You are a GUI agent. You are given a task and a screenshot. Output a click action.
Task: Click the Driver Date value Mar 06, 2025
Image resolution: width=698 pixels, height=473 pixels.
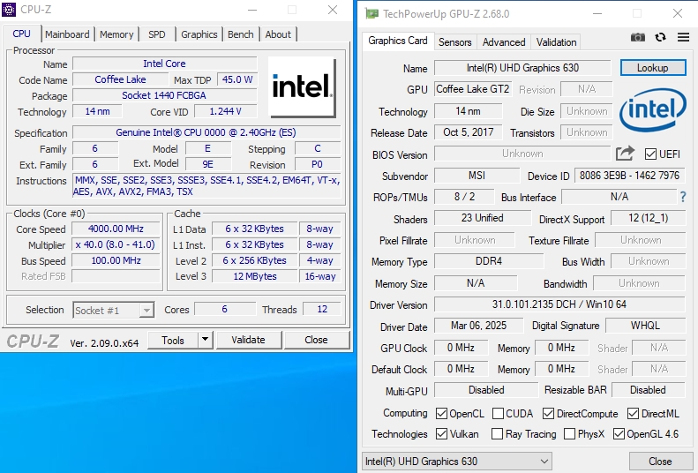[478, 326]
